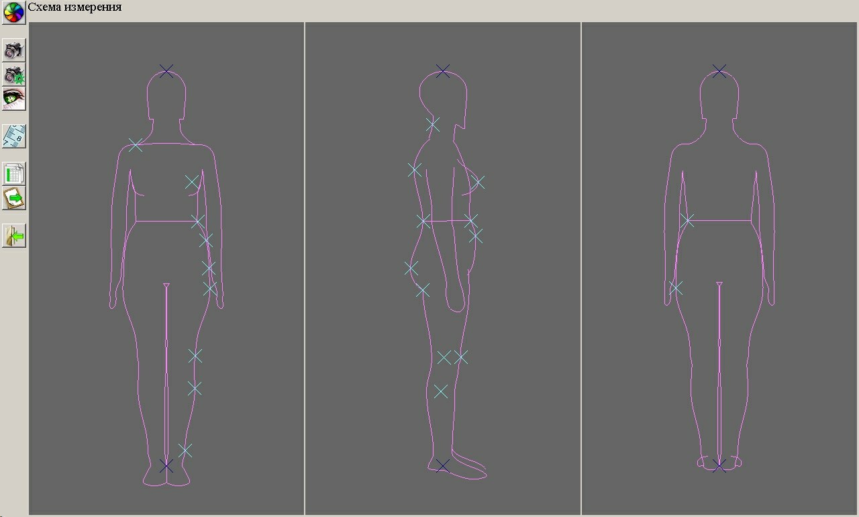Click heel floor marker on side figure
The image size is (859, 517).
tap(442, 465)
